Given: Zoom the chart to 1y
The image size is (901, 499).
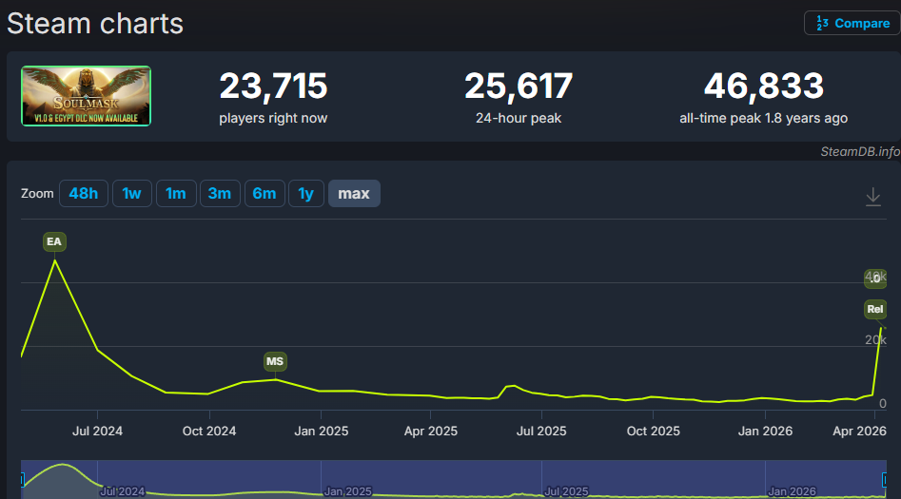Looking at the screenshot, I should coord(305,194).
